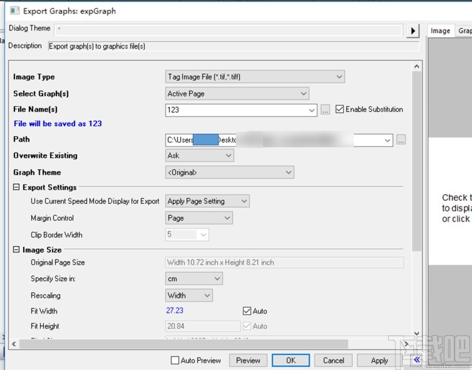Image resolution: width=472 pixels, height=370 pixels.
Task: Click the disabled Fit Height Auto checkbox
Action: 247,326
